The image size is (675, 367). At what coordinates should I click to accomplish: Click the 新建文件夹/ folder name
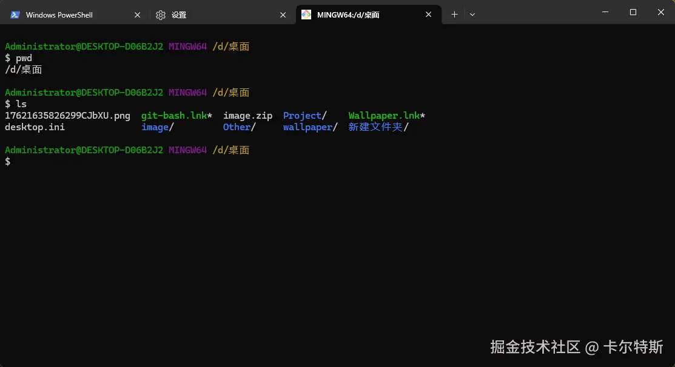375,127
